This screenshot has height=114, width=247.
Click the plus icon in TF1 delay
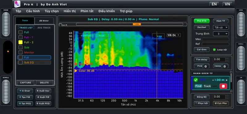[227, 80]
